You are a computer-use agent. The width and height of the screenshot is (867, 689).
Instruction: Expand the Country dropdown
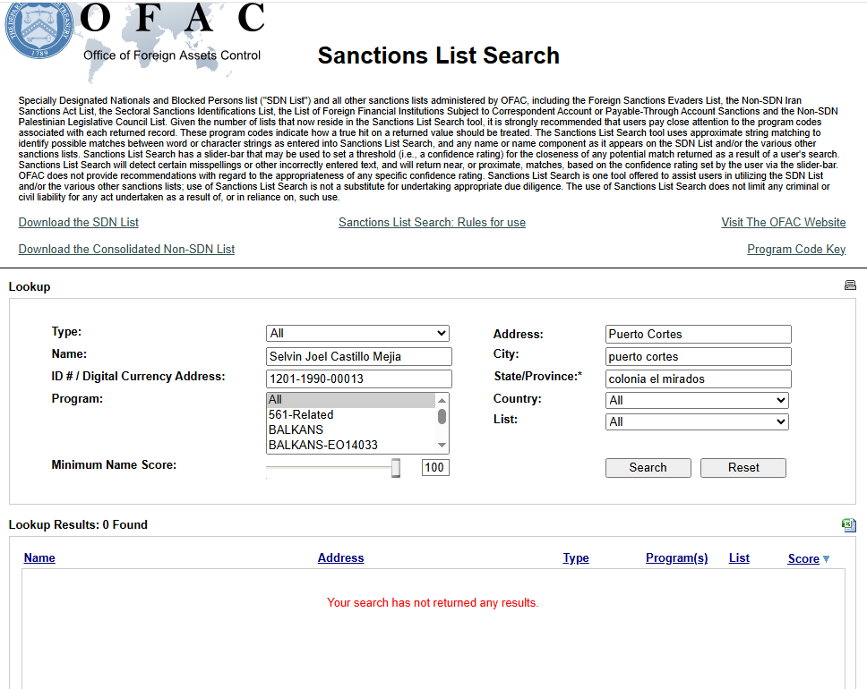pos(697,400)
